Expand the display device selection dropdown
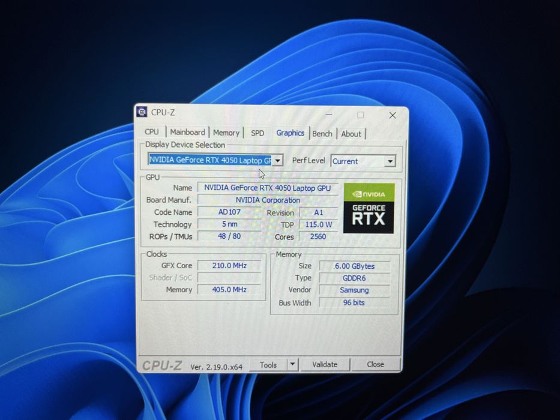This screenshot has height=420, width=560. click(x=277, y=161)
